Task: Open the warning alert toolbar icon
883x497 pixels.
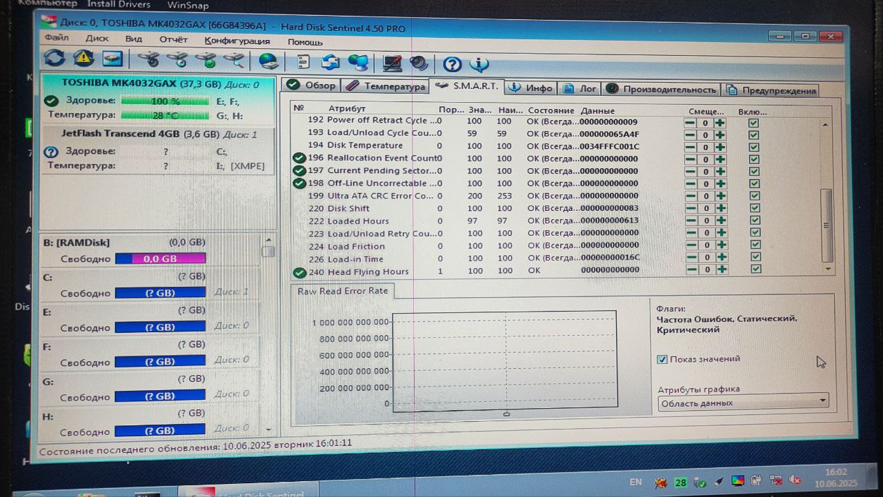Action: (83, 59)
